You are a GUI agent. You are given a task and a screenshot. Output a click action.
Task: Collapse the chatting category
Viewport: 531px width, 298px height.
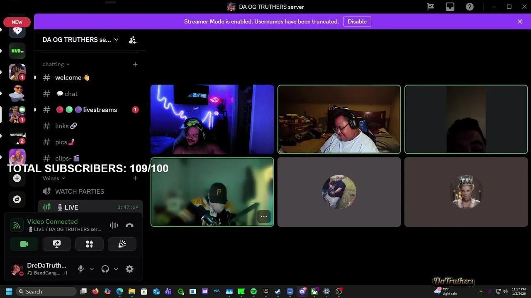pos(56,65)
